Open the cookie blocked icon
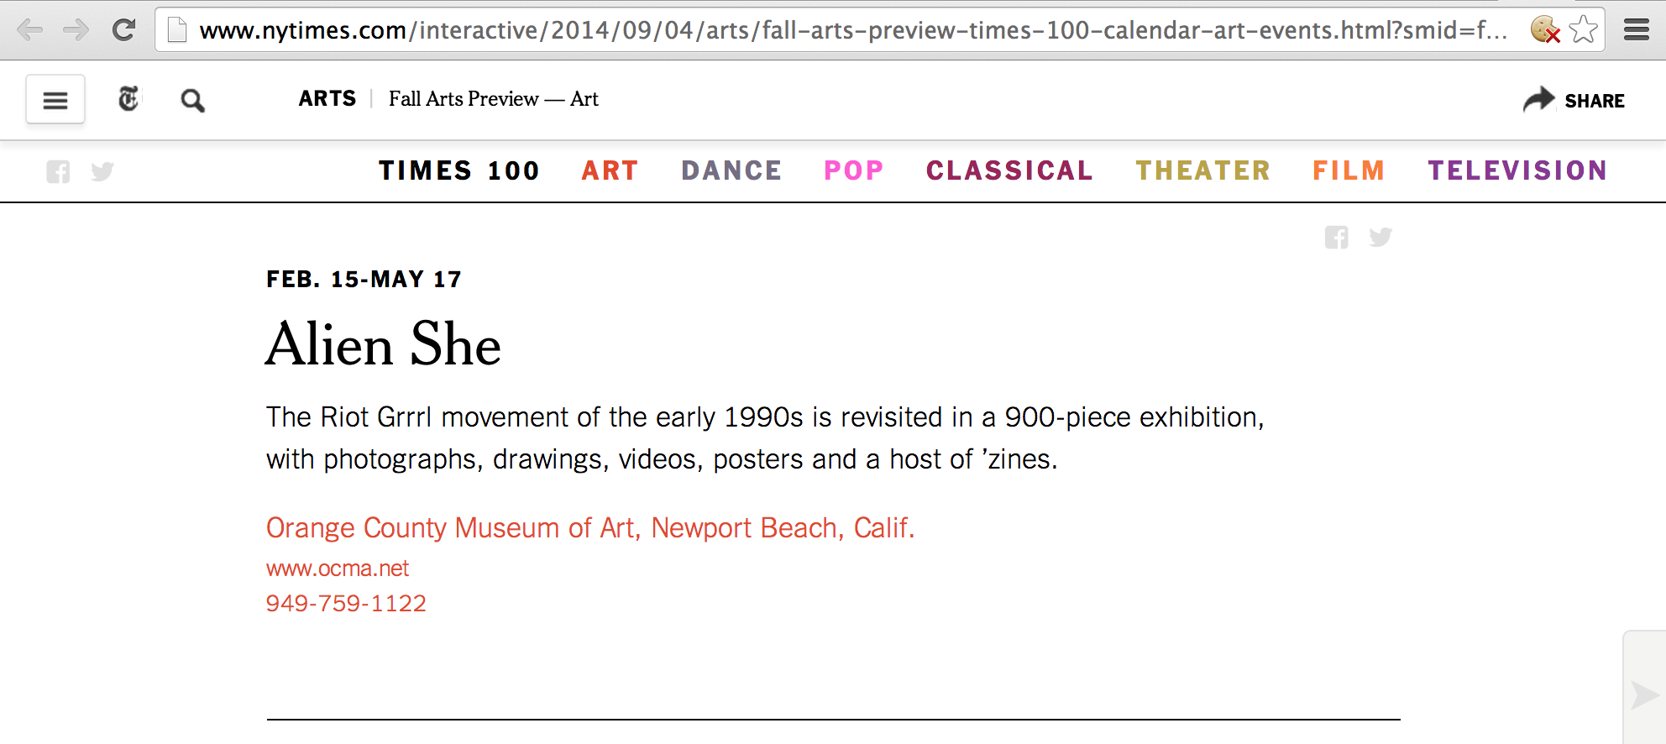The image size is (1666, 744). 1544,30
